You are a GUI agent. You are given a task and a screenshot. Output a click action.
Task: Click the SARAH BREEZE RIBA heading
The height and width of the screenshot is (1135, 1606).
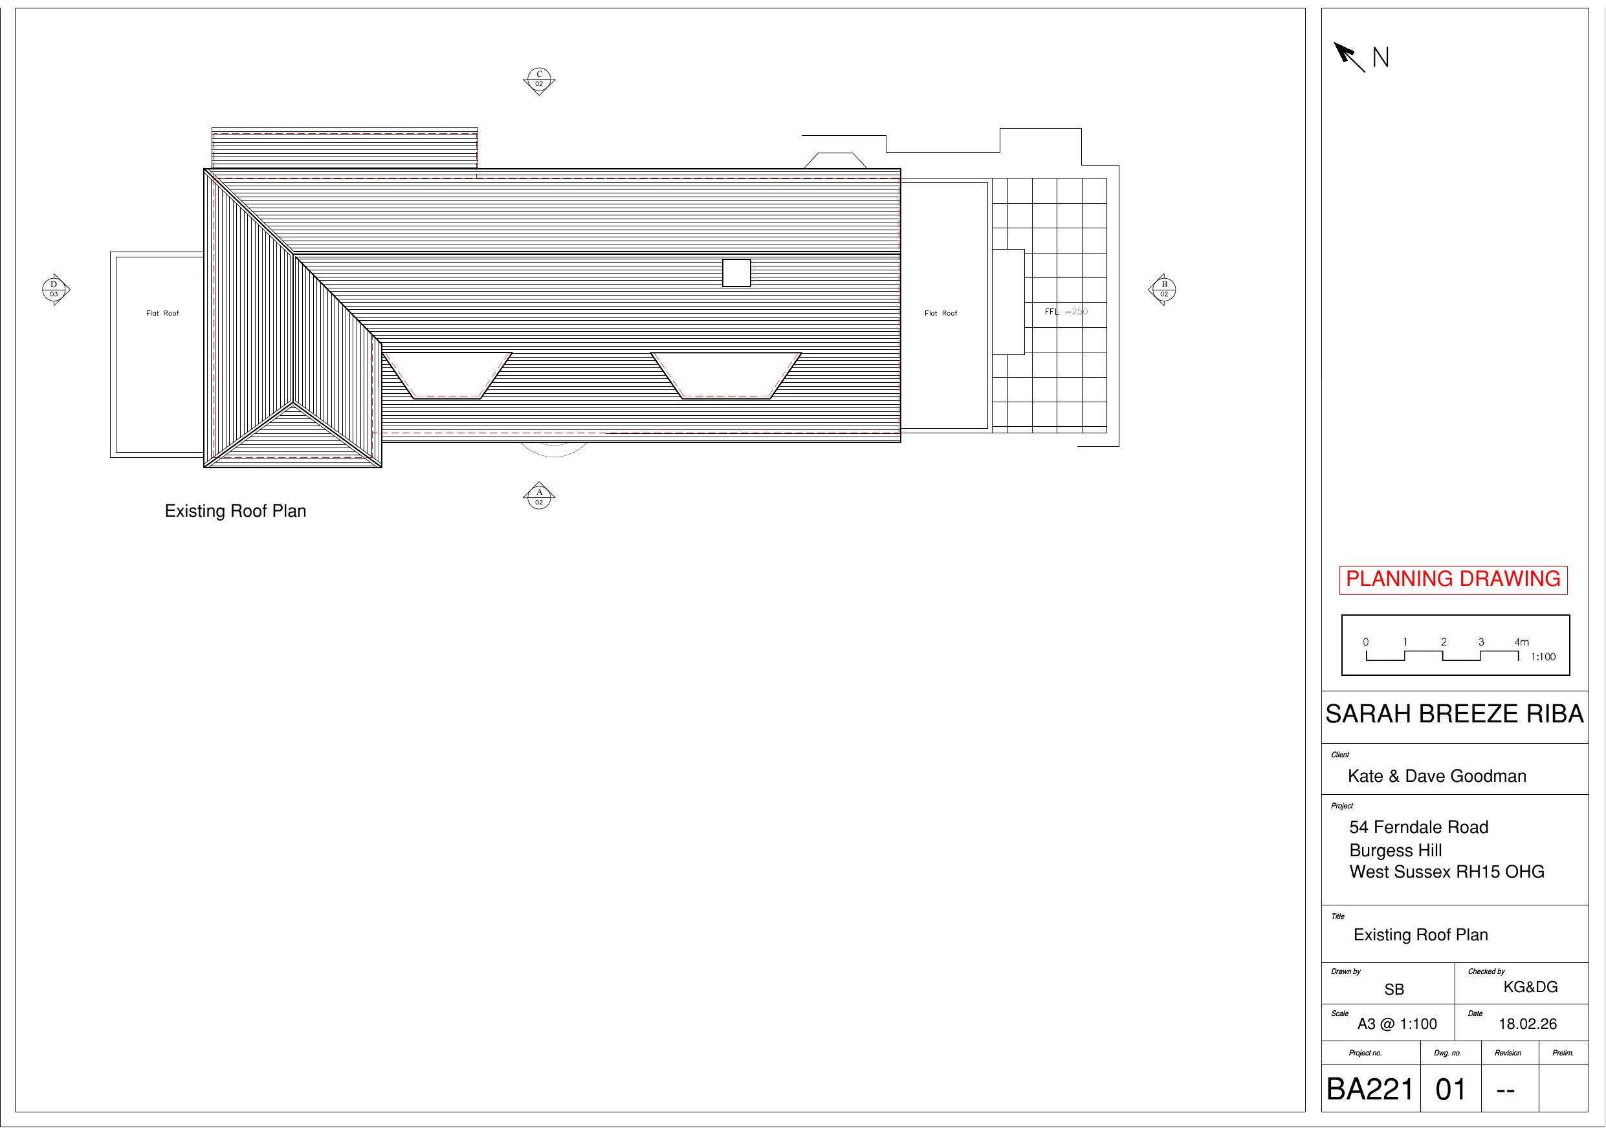point(1454,714)
